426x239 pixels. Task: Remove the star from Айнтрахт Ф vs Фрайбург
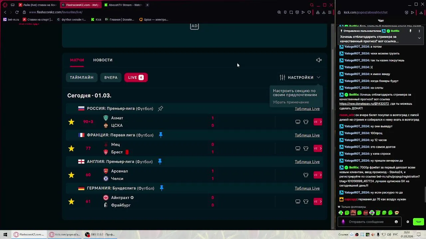coord(71,201)
